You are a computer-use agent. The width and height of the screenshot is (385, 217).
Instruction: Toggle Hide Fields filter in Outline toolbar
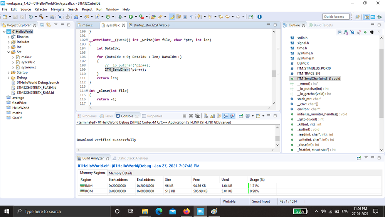click(x=352, y=32)
